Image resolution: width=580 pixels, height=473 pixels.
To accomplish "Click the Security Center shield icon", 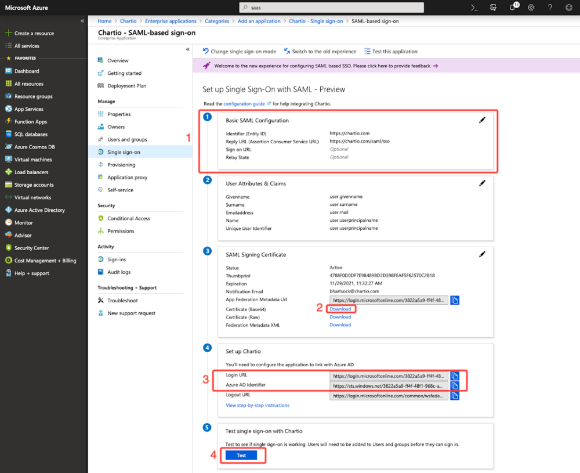I will [x=8, y=248].
